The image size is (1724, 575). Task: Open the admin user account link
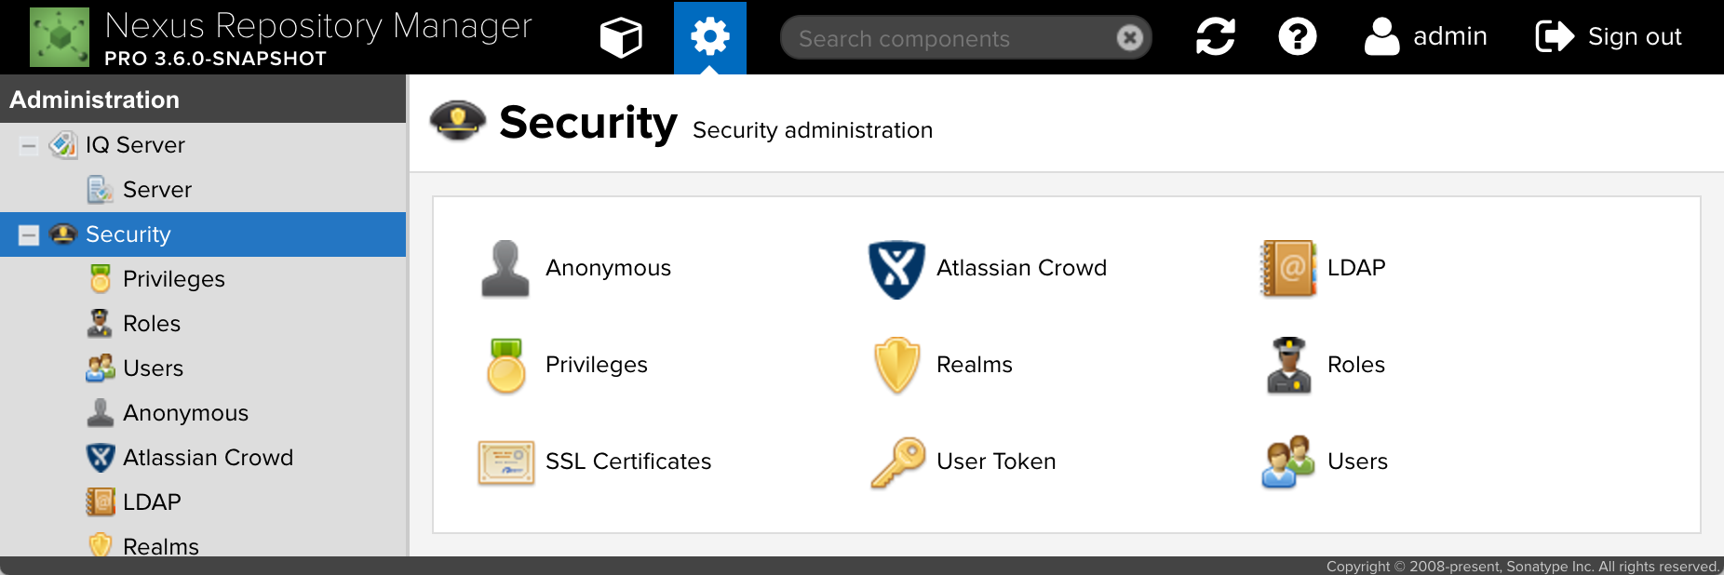click(1426, 37)
